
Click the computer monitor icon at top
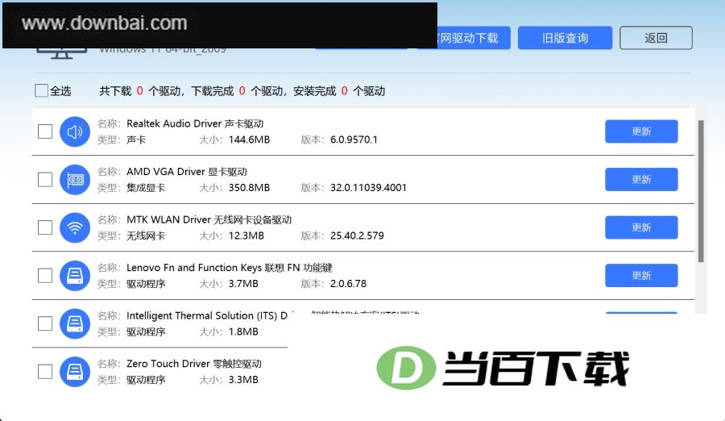[x=61, y=53]
